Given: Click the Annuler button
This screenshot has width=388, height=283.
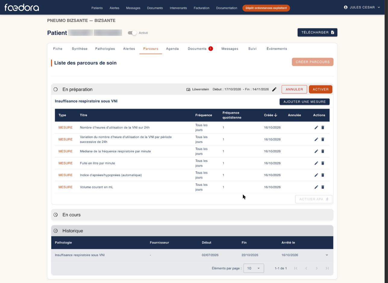Looking at the screenshot, I should pyautogui.click(x=294, y=89).
